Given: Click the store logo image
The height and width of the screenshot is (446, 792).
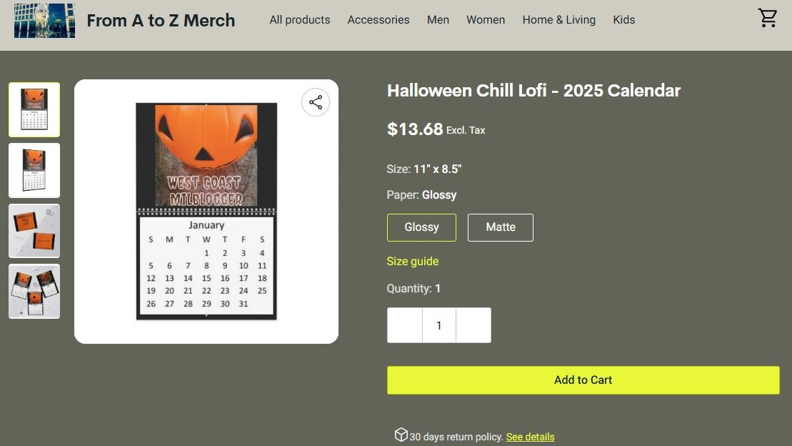Looking at the screenshot, I should pyautogui.click(x=44, y=20).
